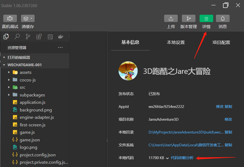Open the extensions panel in the sidebar
The width and height of the screenshot is (244, 167).
tap(38, 36)
